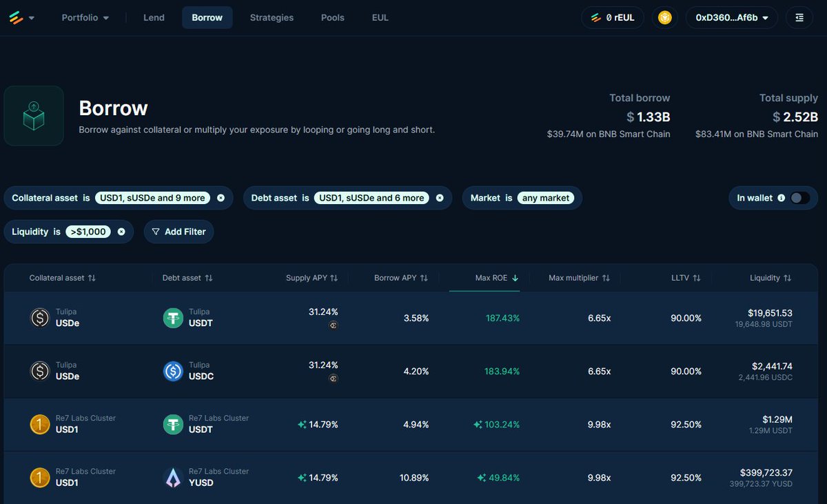
Task: Click the In wallet info icon
Action: click(x=781, y=198)
